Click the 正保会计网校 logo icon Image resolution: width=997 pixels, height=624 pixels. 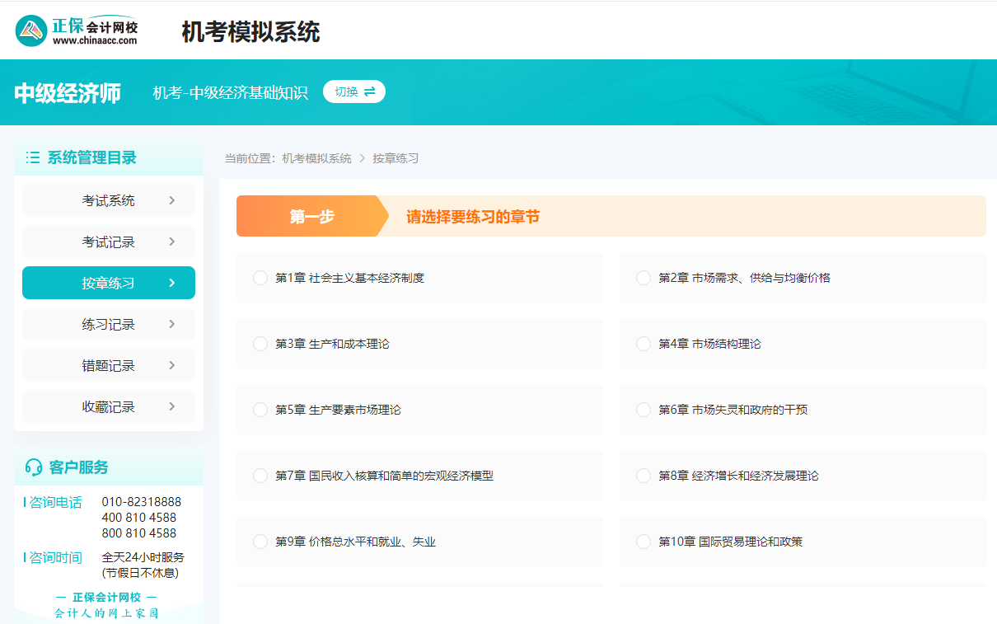point(30,30)
